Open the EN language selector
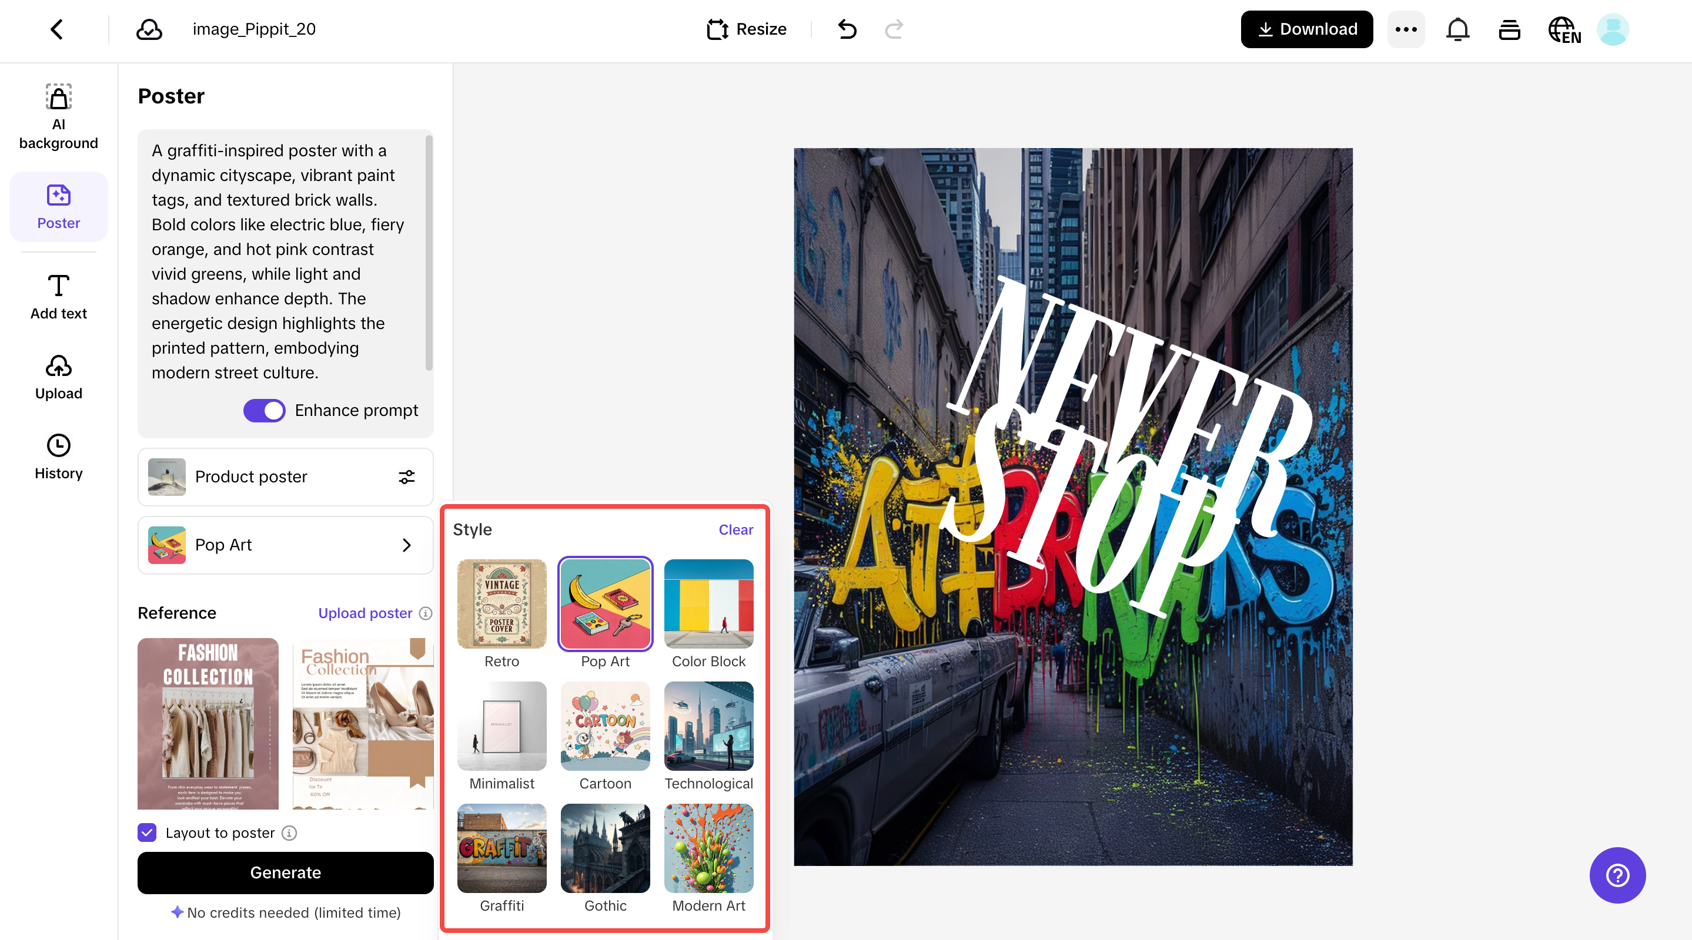Screen dimensions: 1692x940 [1564, 29]
